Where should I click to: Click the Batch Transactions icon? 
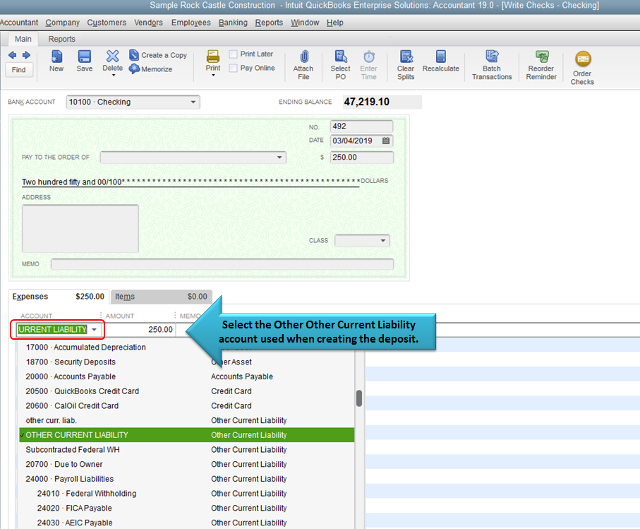click(492, 57)
